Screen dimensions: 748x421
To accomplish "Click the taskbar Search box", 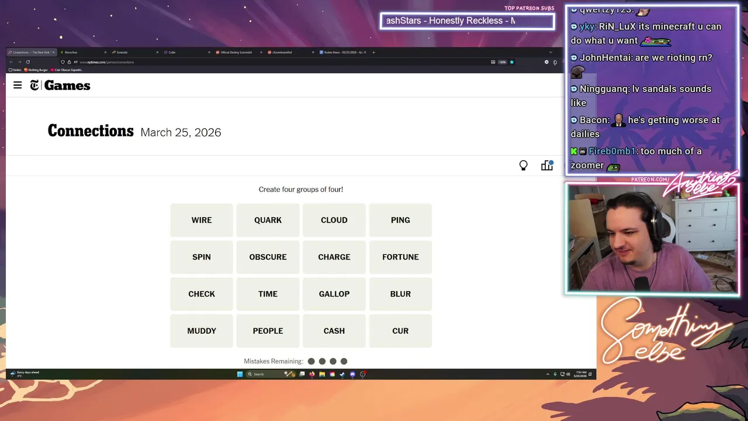I will click(271, 374).
